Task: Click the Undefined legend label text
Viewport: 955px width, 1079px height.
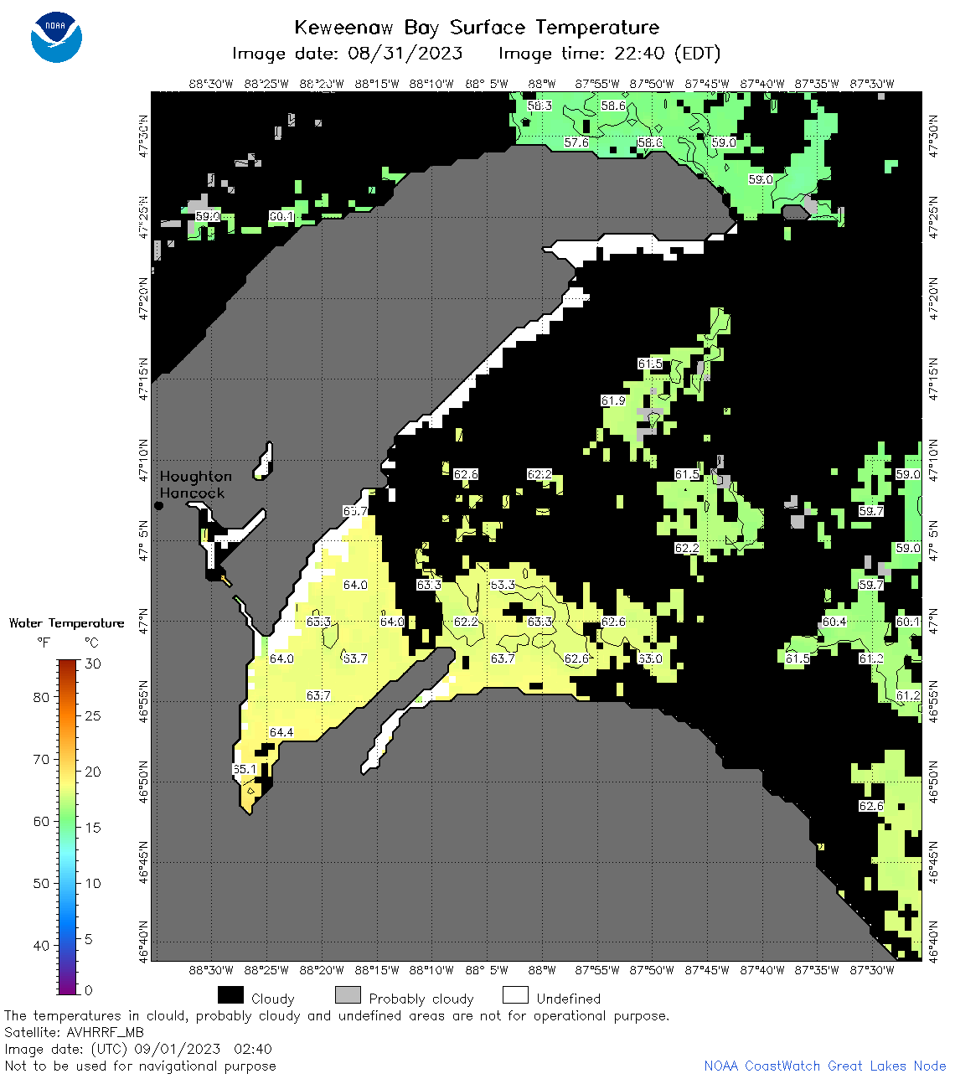Action: [569, 999]
